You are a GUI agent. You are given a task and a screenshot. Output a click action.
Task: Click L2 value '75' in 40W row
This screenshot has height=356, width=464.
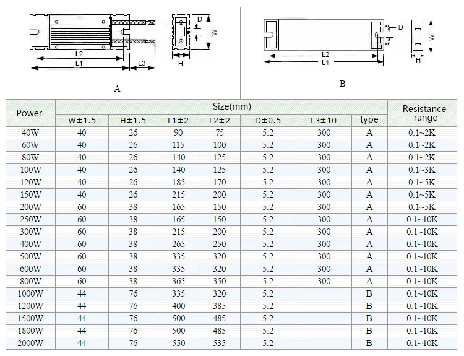click(x=220, y=132)
